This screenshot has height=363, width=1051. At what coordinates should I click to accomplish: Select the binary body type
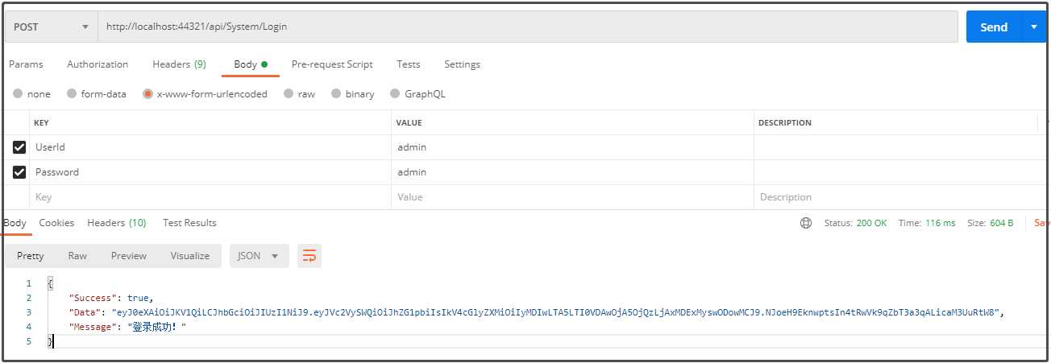353,94
